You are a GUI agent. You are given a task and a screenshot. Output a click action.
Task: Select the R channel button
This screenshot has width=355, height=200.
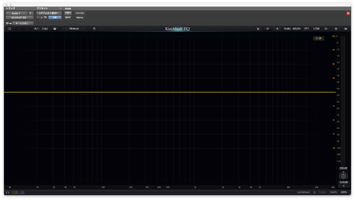click(16, 192)
